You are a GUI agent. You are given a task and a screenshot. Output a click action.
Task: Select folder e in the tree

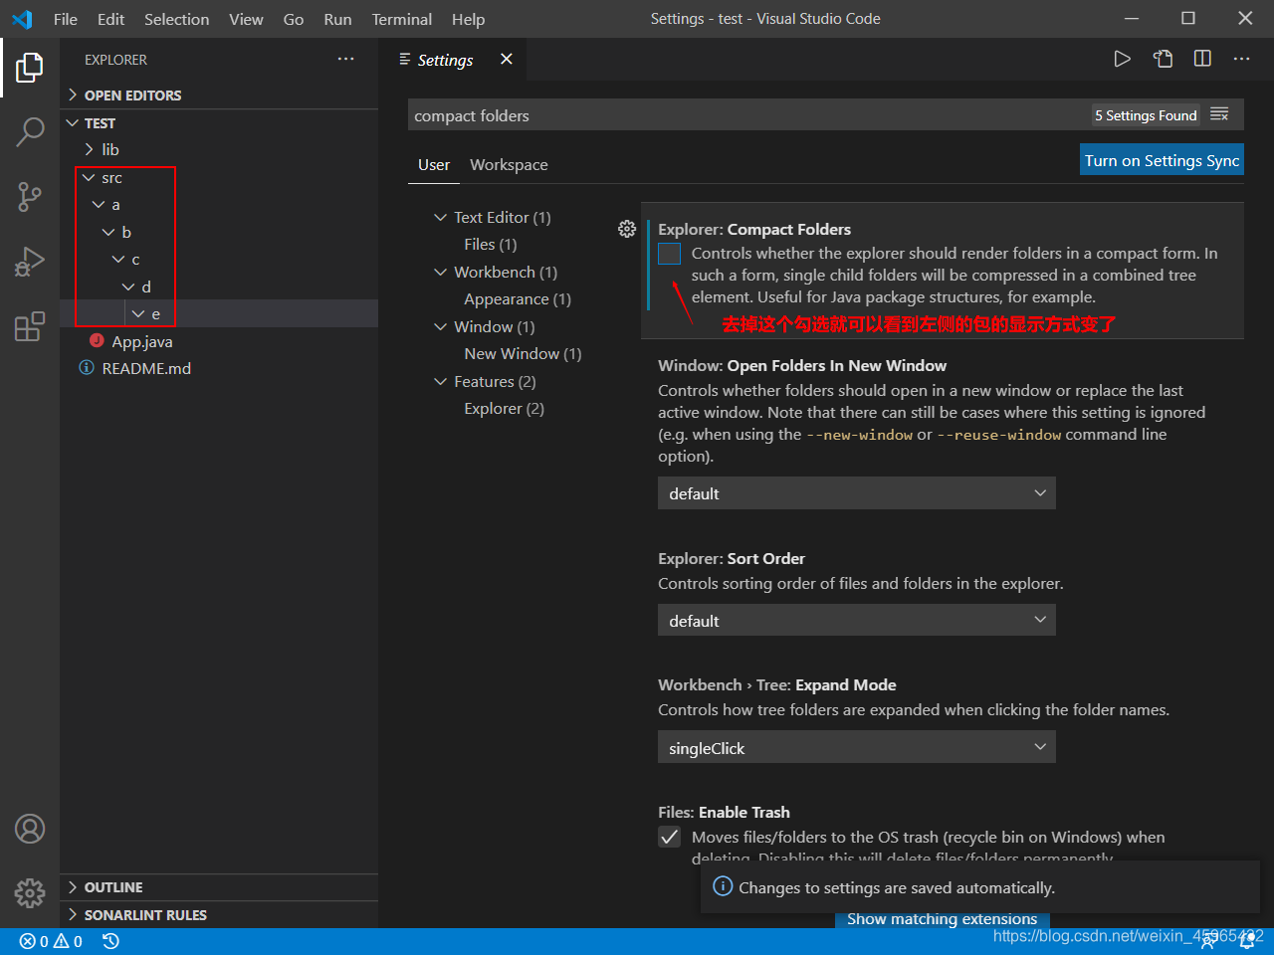pos(219,313)
